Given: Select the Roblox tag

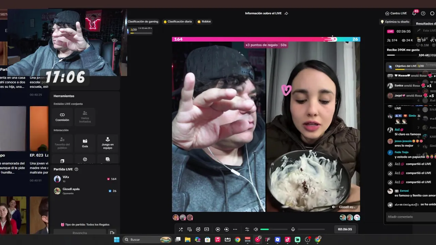Looking at the screenshot, I should [204, 21].
